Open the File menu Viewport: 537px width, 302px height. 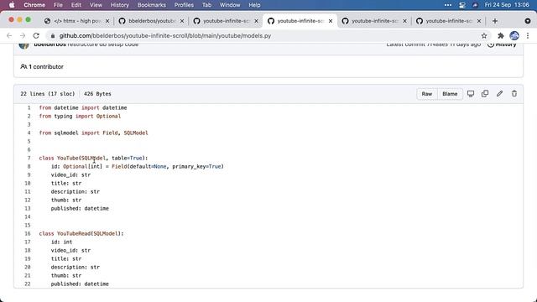click(58, 5)
